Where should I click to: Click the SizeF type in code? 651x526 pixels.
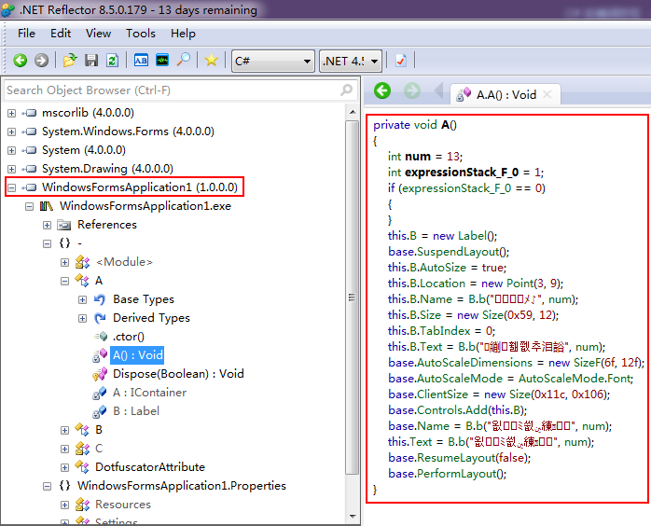(587, 364)
